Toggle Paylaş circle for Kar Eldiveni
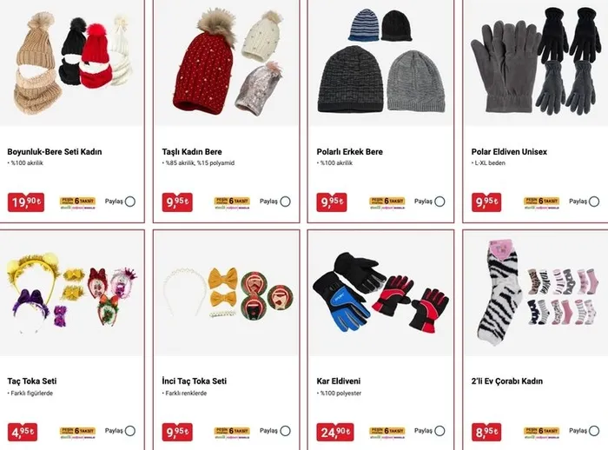This screenshot has height=450, width=608. [439, 431]
